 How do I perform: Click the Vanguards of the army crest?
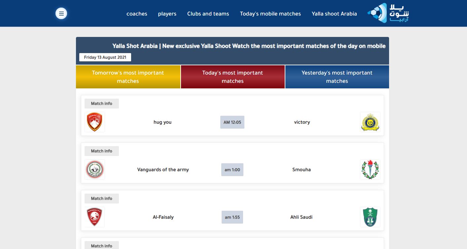tap(95, 170)
